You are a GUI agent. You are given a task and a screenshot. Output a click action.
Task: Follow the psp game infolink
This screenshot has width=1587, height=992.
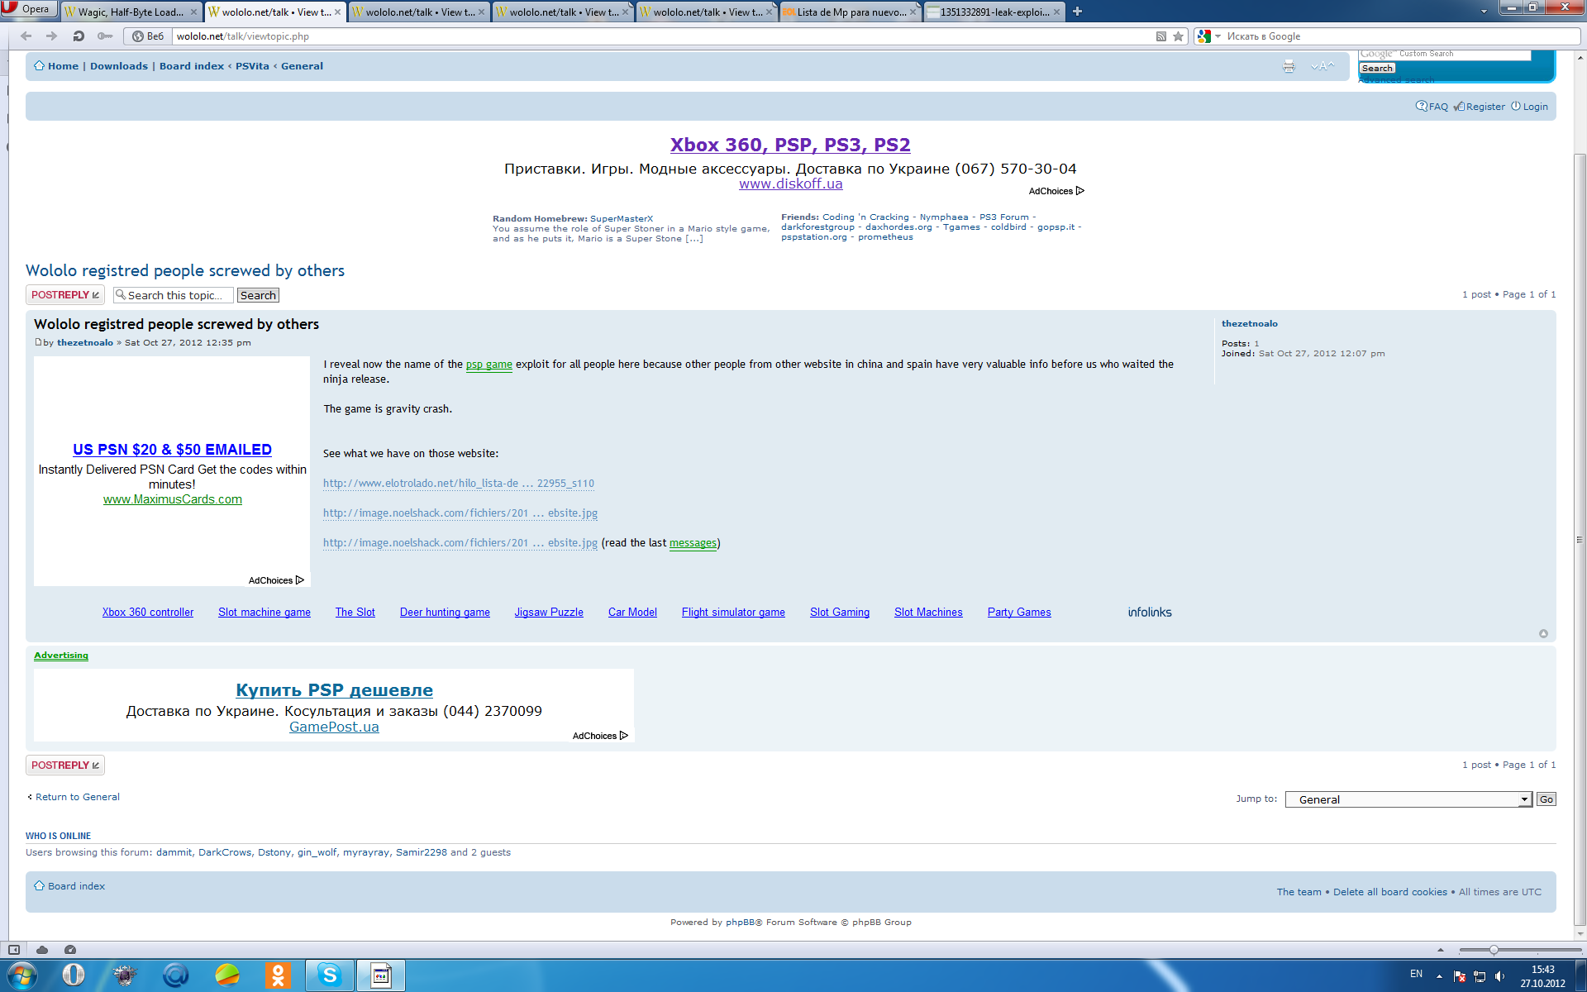coord(488,365)
